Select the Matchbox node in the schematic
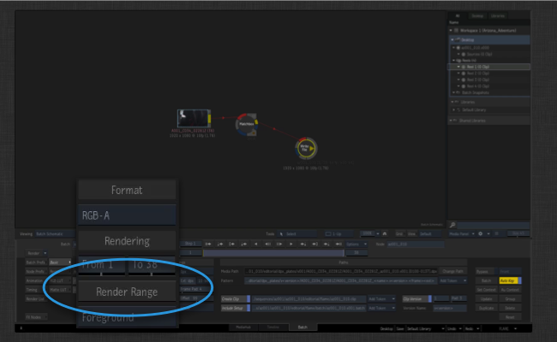The width and height of the screenshot is (557, 342). click(x=247, y=124)
